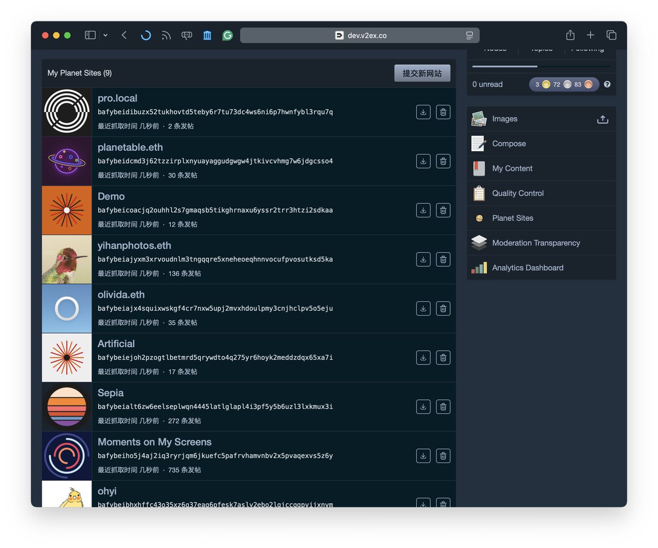Download the yihanphotos.eth site
The height and width of the screenshot is (548, 658).
[423, 259]
